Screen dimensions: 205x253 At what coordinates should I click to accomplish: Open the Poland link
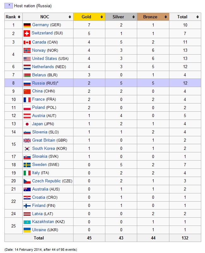[38, 107]
